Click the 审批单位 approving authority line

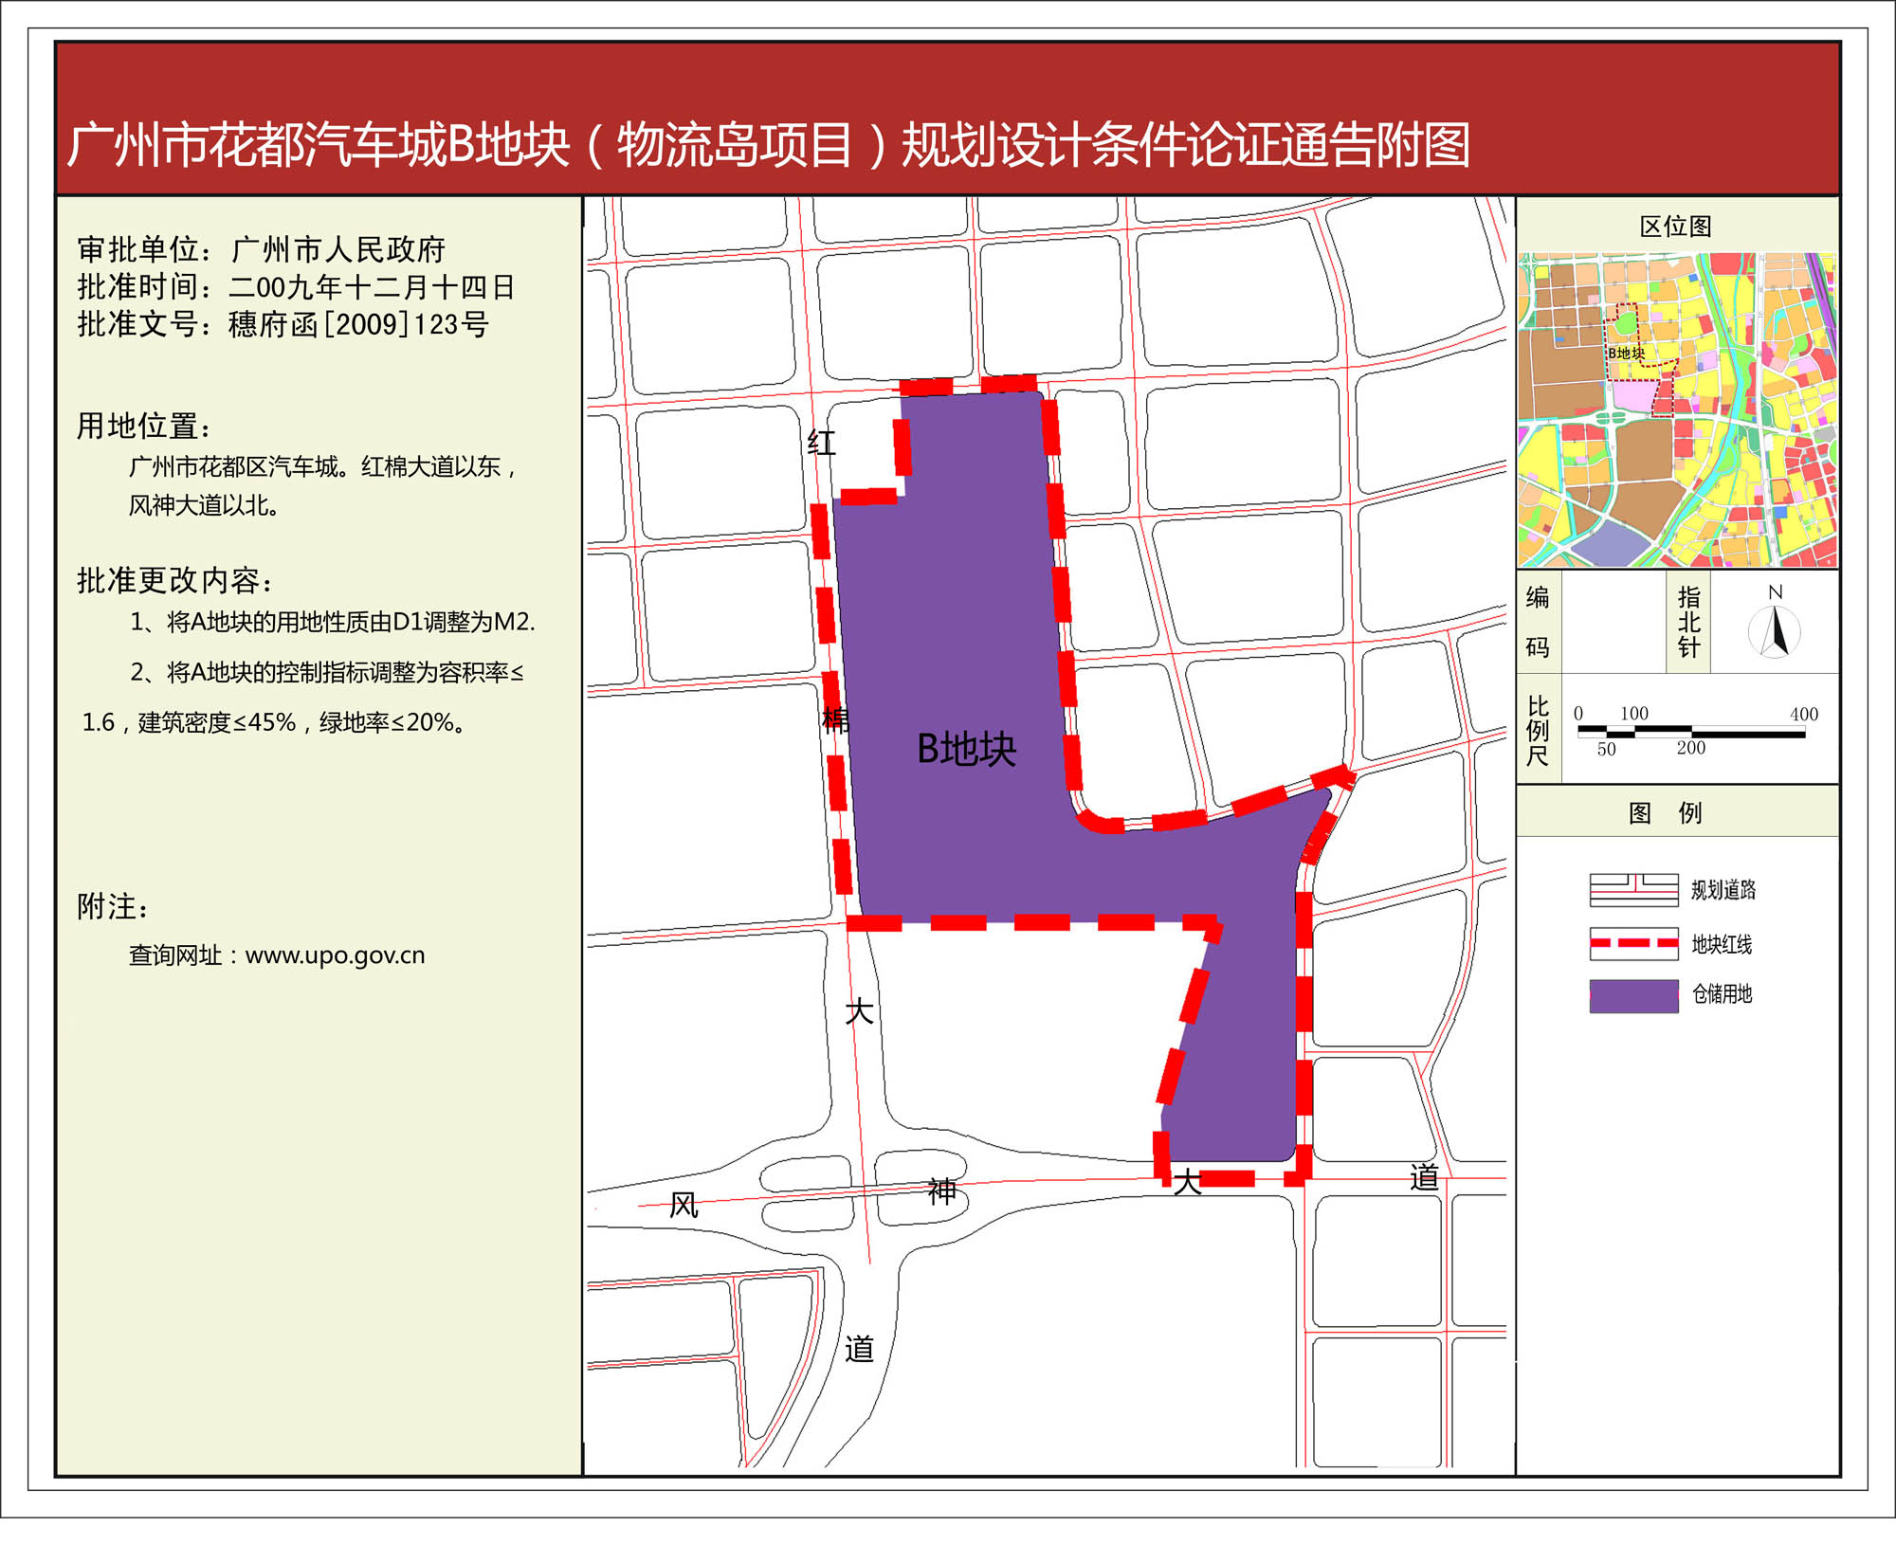261,249
